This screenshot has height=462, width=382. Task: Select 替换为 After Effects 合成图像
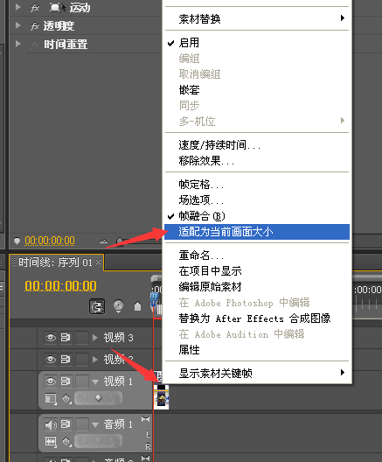coord(257,318)
